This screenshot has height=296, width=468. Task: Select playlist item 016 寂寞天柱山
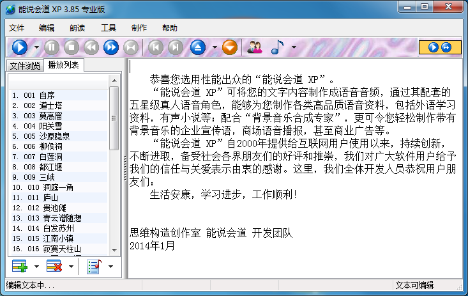pyautogui.click(x=59, y=249)
